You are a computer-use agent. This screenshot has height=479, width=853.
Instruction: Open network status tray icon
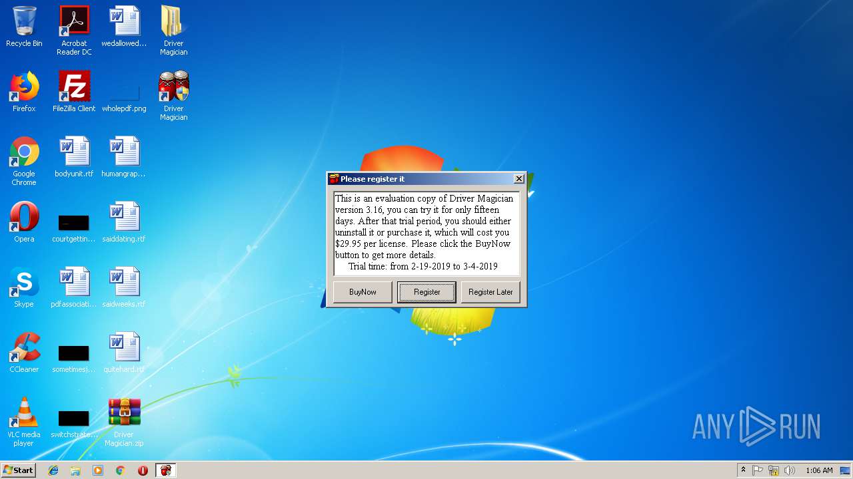[x=774, y=470]
